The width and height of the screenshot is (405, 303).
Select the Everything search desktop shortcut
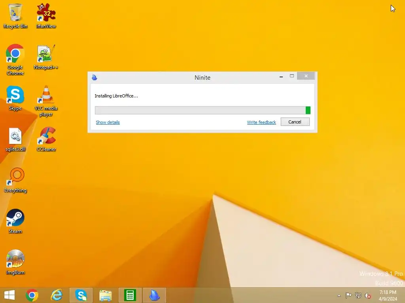pyautogui.click(x=15, y=180)
